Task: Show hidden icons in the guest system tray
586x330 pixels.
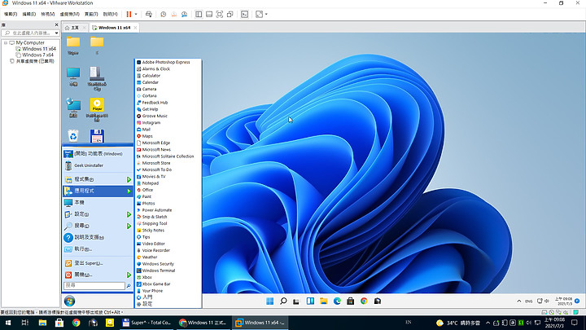Action: [518, 301]
